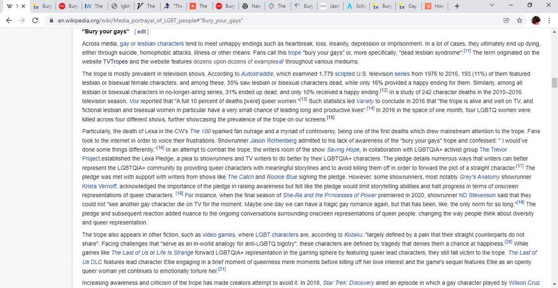Open a new tab with the plus button

click(x=457, y=6)
